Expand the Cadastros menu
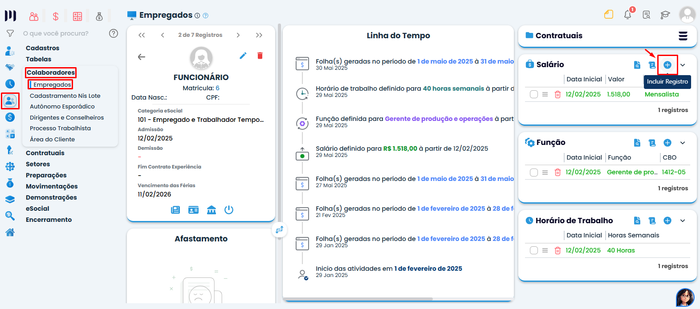 (42, 48)
